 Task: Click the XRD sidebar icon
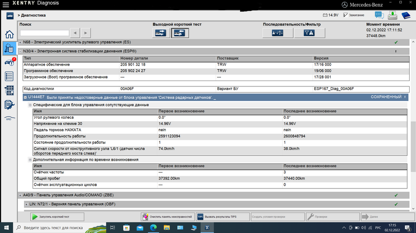coord(9,118)
